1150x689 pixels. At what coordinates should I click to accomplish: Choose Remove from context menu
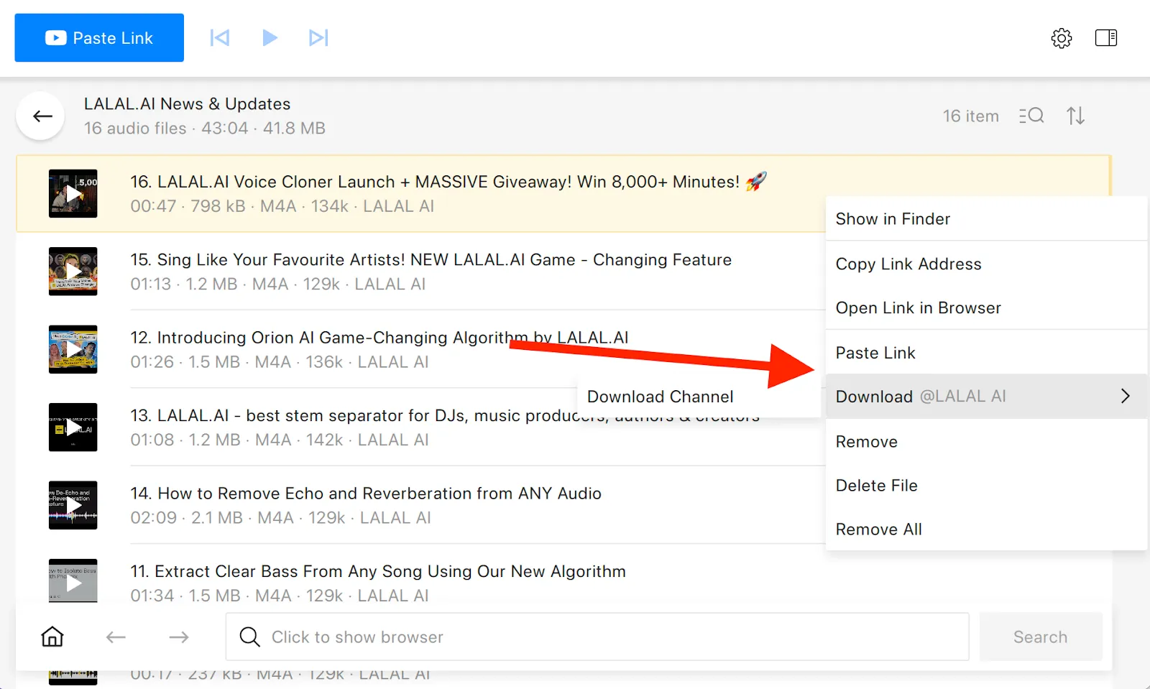986,442
